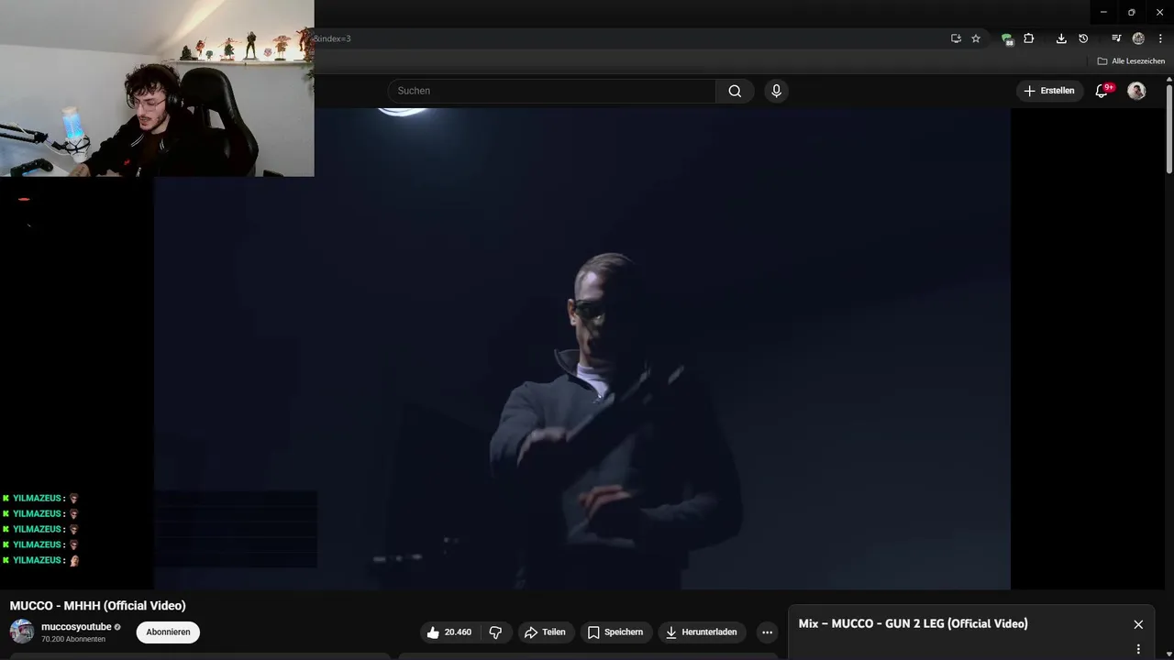This screenshot has height=660, width=1174.
Task: Open the browser extensions puzzle menu
Action: click(1028, 38)
